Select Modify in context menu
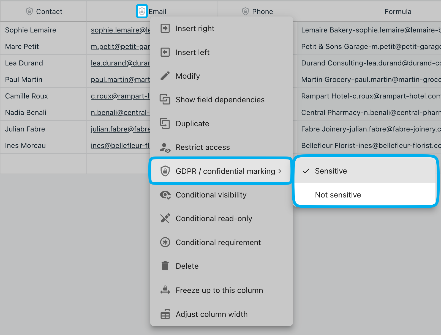441x335 pixels. pyautogui.click(x=221, y=76)
